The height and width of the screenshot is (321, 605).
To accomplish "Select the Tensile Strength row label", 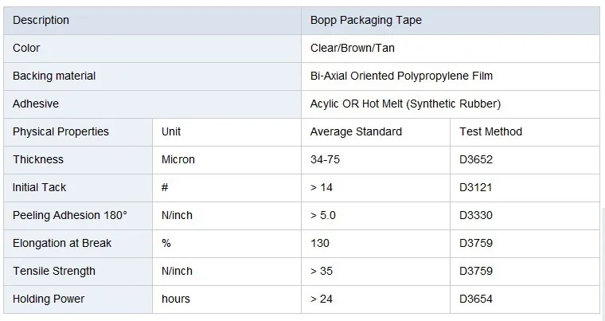I will pos(54,271).
